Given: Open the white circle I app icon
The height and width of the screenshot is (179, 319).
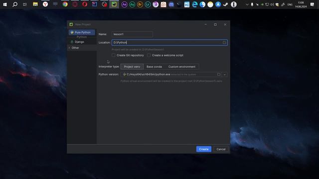Looking at the screenshot, I should [x=234, y=4].
